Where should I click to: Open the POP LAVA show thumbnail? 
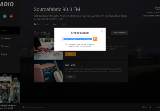pos(49,71)
